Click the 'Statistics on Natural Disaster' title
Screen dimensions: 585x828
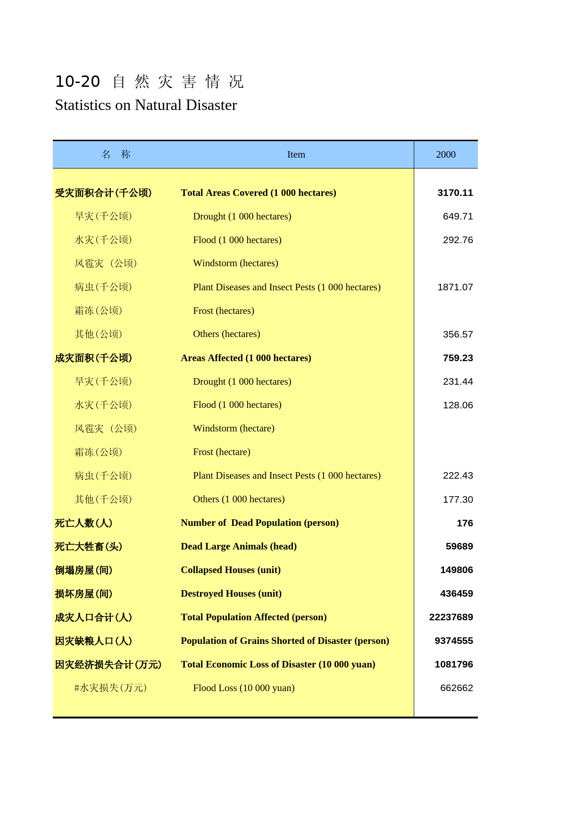[146, 105]
